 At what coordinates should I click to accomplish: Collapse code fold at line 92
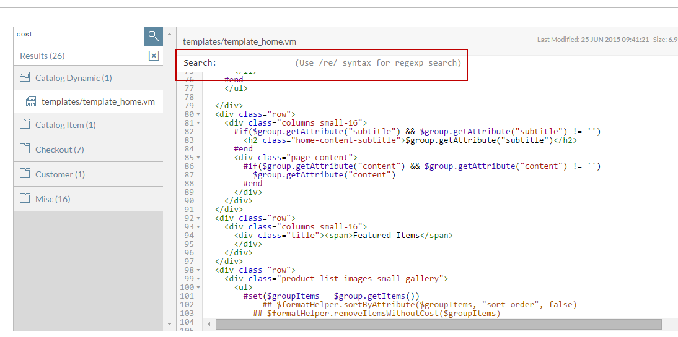[x=198, y=218]
